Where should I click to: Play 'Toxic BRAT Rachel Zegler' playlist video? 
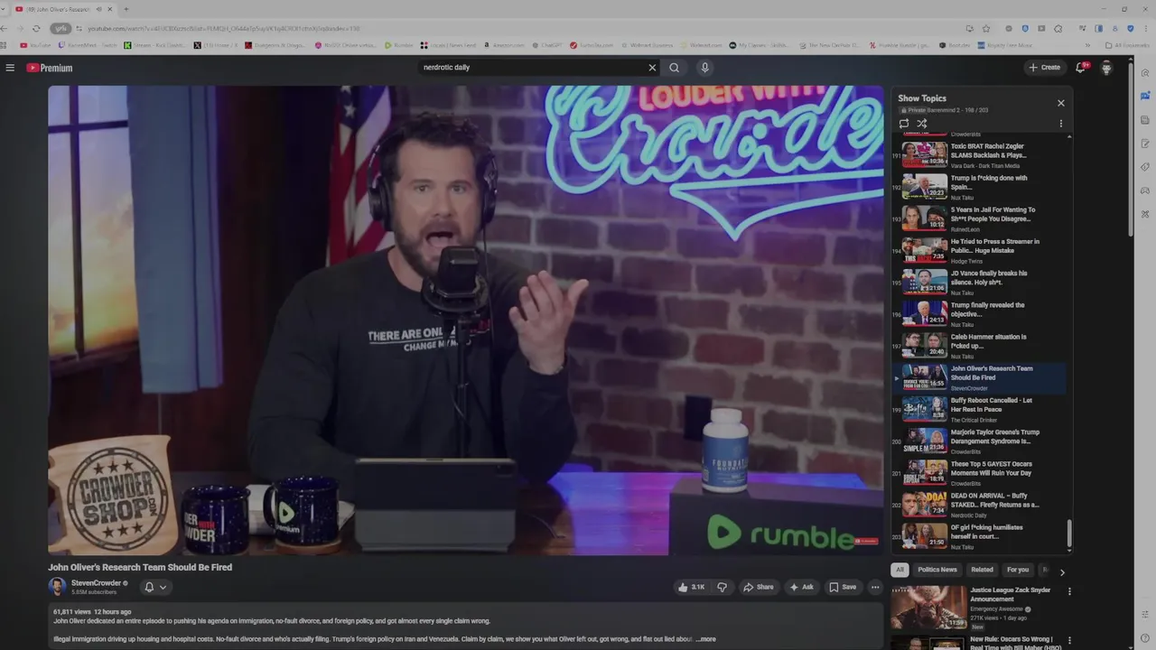980,154
